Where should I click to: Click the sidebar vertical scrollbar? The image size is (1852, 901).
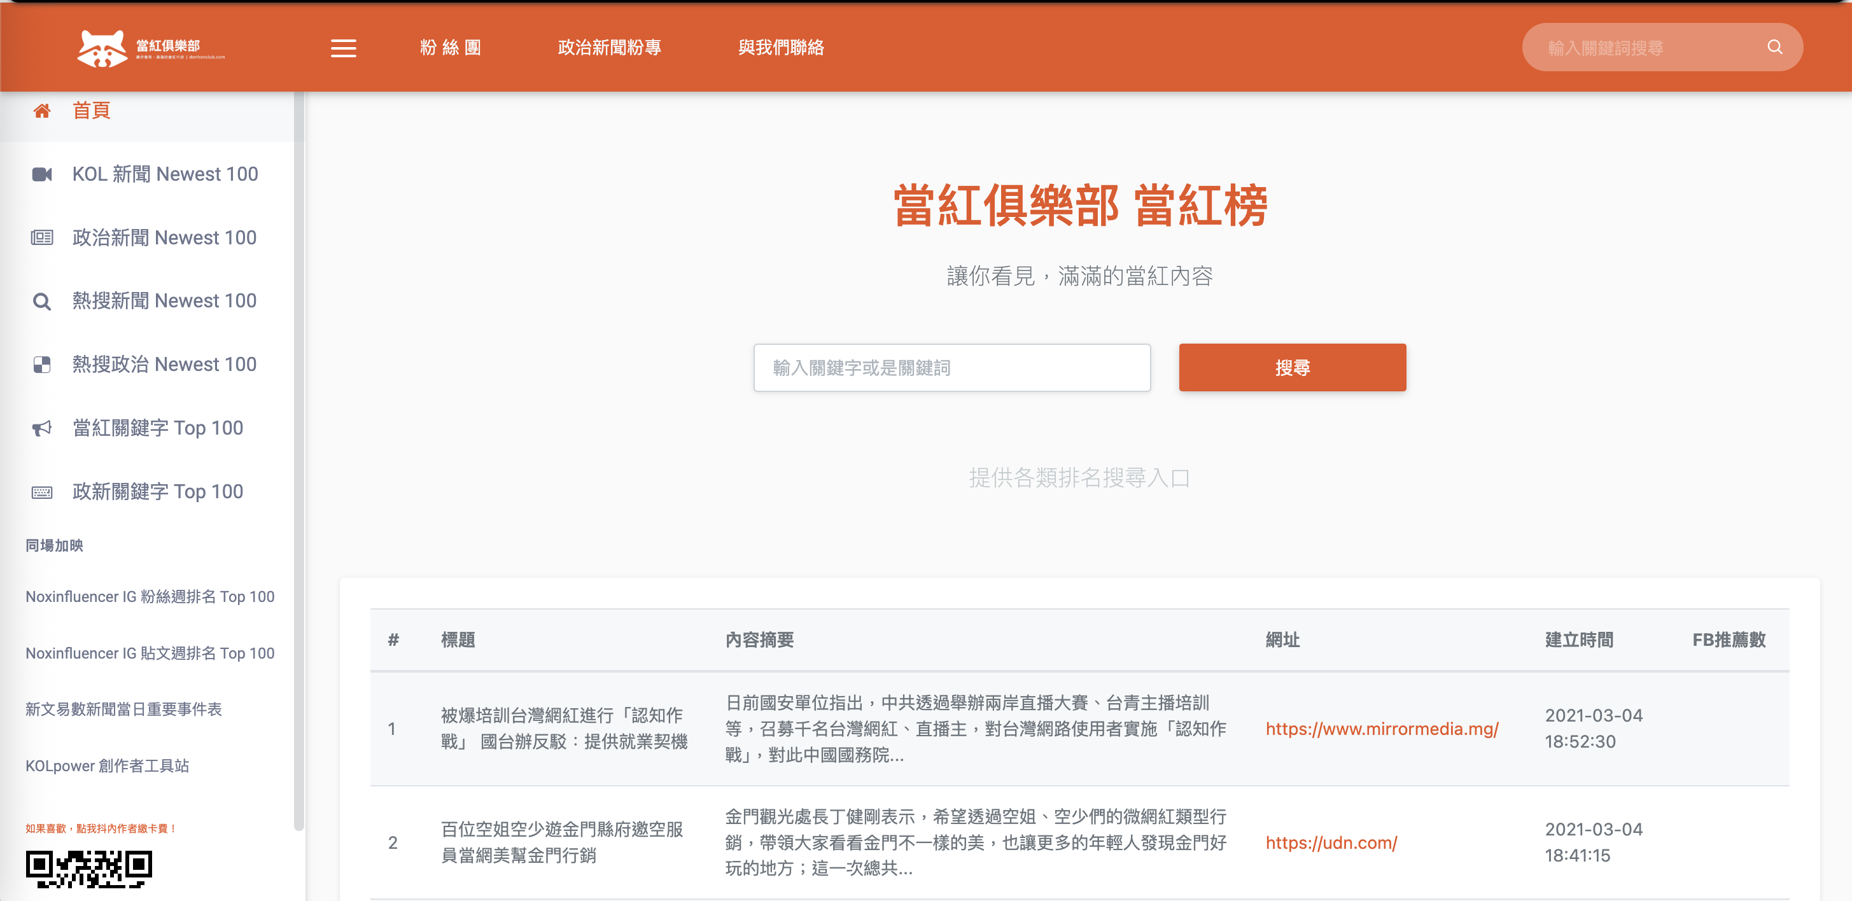pos(299,460)
